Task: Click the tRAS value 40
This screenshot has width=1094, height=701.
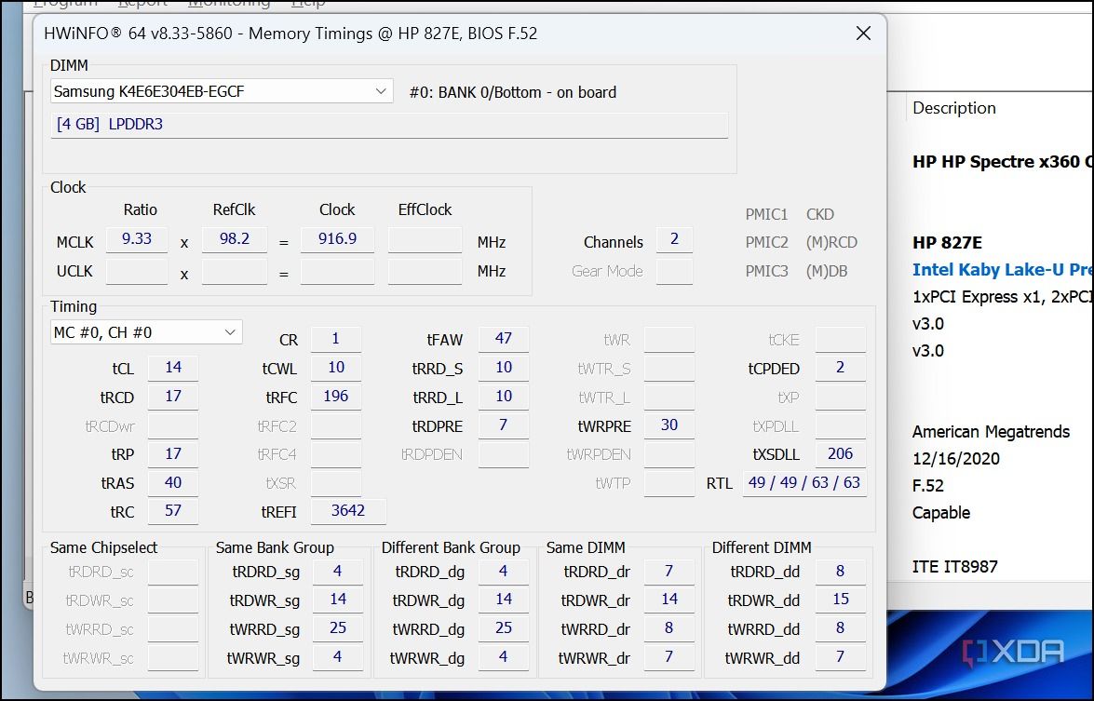Action: tap(173, 482)
